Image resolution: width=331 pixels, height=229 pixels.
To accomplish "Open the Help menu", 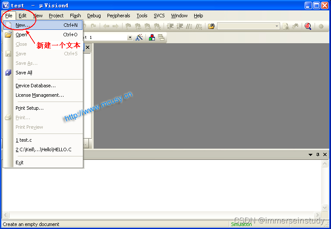I will click(x=199, y=16).
